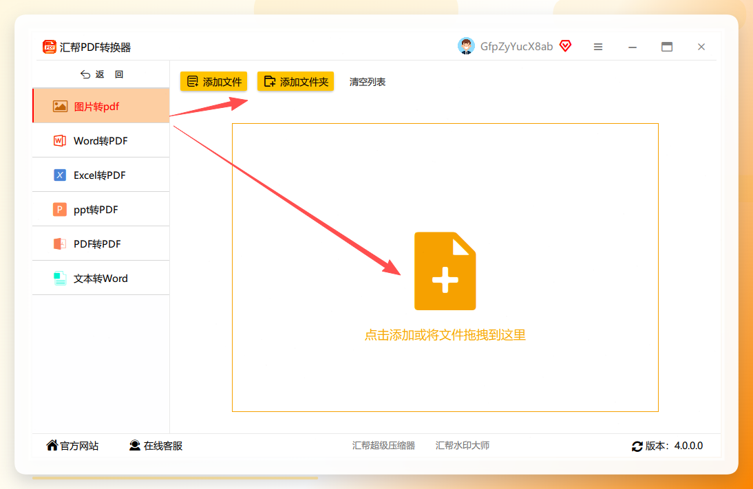Switch to the 文本转Word tab

tap(101, 279)
